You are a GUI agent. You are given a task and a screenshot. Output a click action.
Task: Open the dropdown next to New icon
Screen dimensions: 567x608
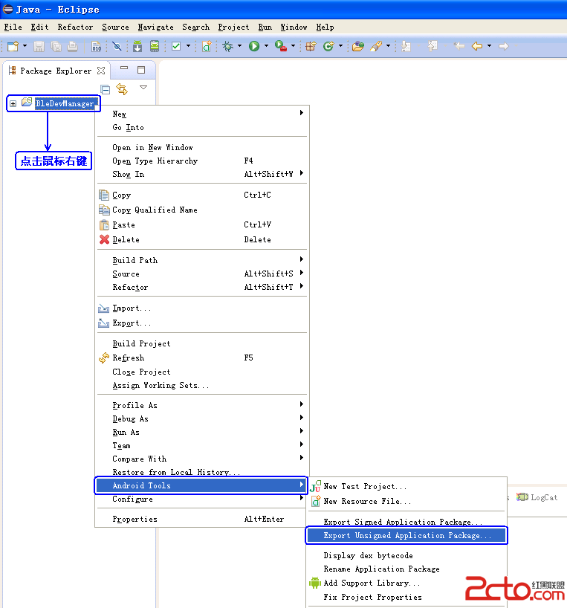pyautogui.click(x=25, y=46)
